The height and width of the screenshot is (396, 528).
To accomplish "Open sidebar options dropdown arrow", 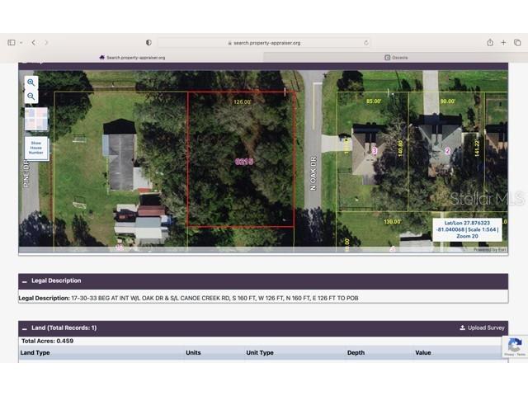I will pyautogui.click(x=21, y=43).
